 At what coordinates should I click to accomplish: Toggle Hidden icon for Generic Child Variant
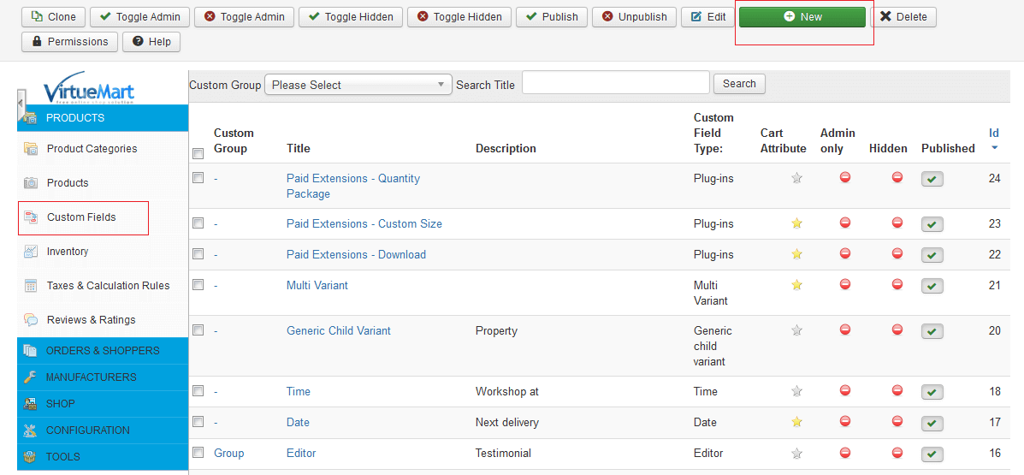[897, 330]
